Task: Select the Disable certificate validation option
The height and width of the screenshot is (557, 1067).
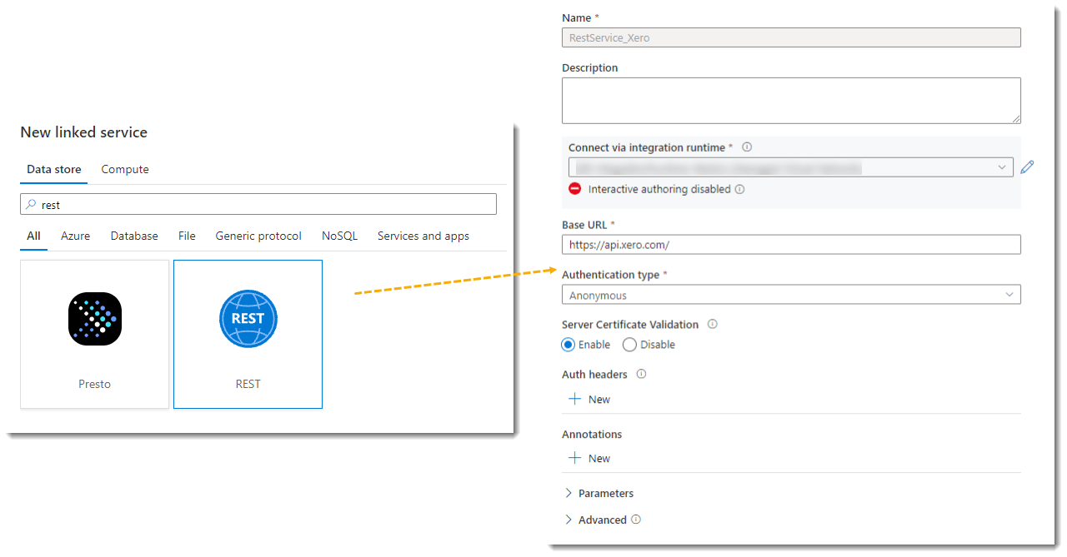Action: tap(629, 344)
